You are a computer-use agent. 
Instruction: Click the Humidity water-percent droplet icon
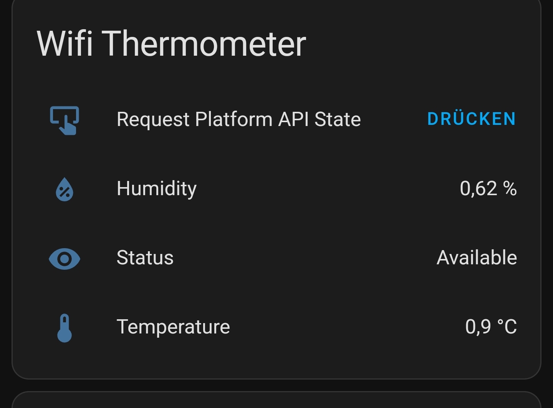(x=65, y=189)
